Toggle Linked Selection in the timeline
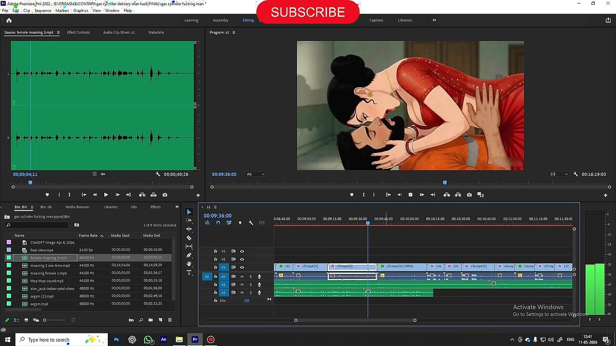 coord(229,222)
